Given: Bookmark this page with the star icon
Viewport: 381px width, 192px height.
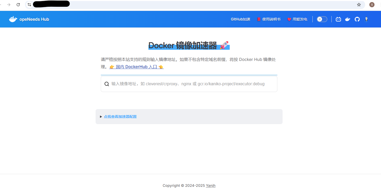Looking at the screenshot, I should (359, 5).
